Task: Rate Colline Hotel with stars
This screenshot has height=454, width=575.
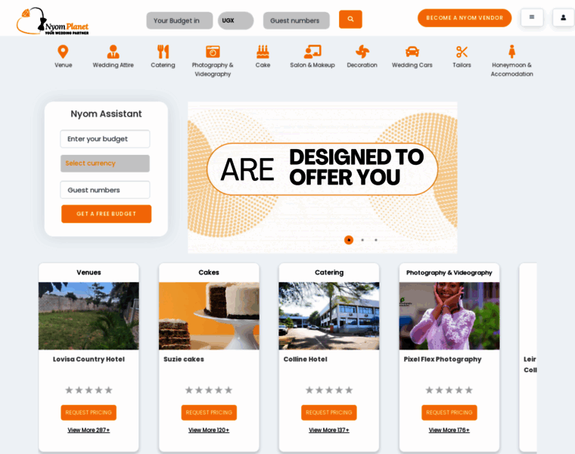Action: [328, 390]
